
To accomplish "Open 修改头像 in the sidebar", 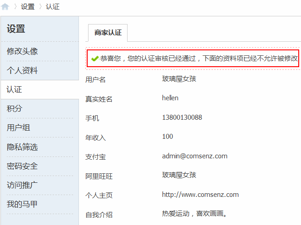I will (x=22, y=51).
